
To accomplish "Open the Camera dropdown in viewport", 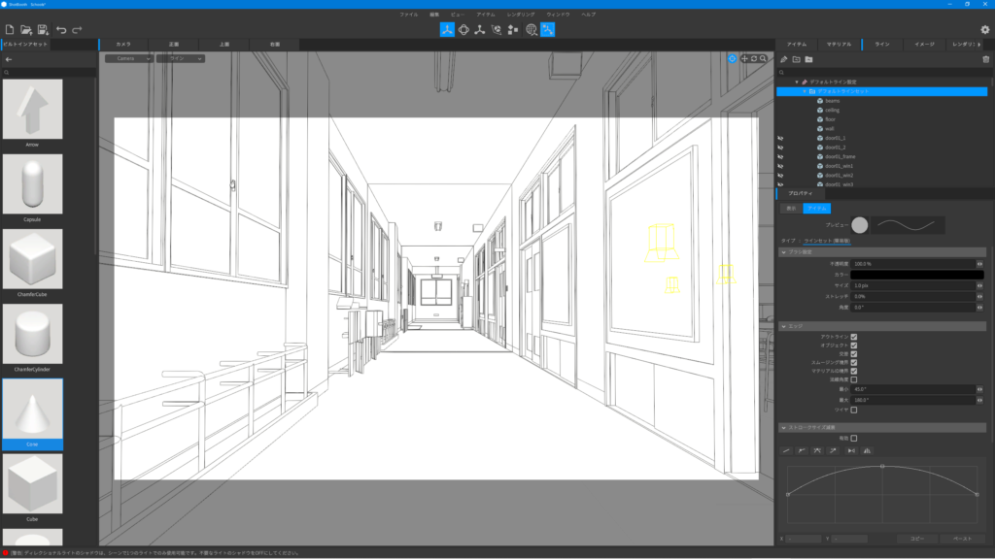I will 129,58.
